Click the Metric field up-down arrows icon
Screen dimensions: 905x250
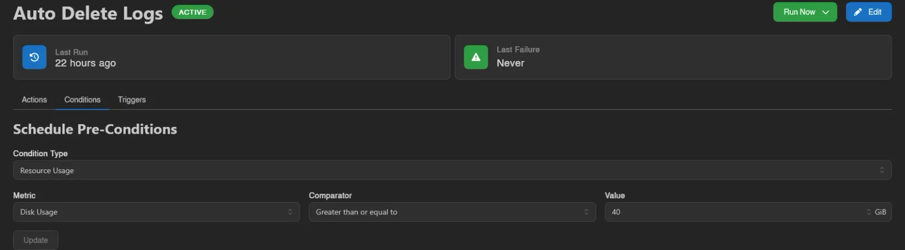pyautogui.click(x=290, y=212)
